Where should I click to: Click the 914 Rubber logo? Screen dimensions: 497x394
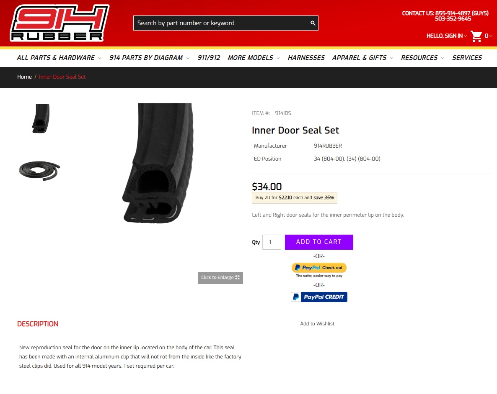click(x=60, y=23)
